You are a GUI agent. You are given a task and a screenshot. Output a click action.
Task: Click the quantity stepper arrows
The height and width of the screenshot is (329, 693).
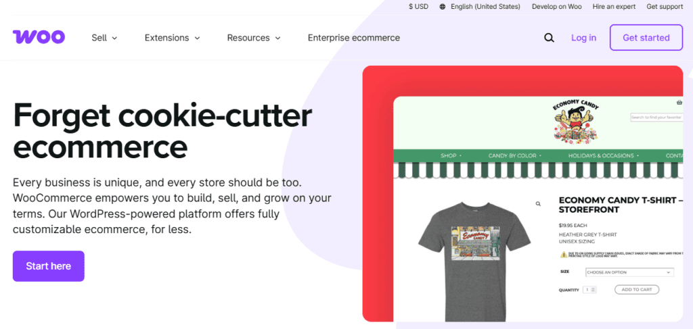pos(593,290)
